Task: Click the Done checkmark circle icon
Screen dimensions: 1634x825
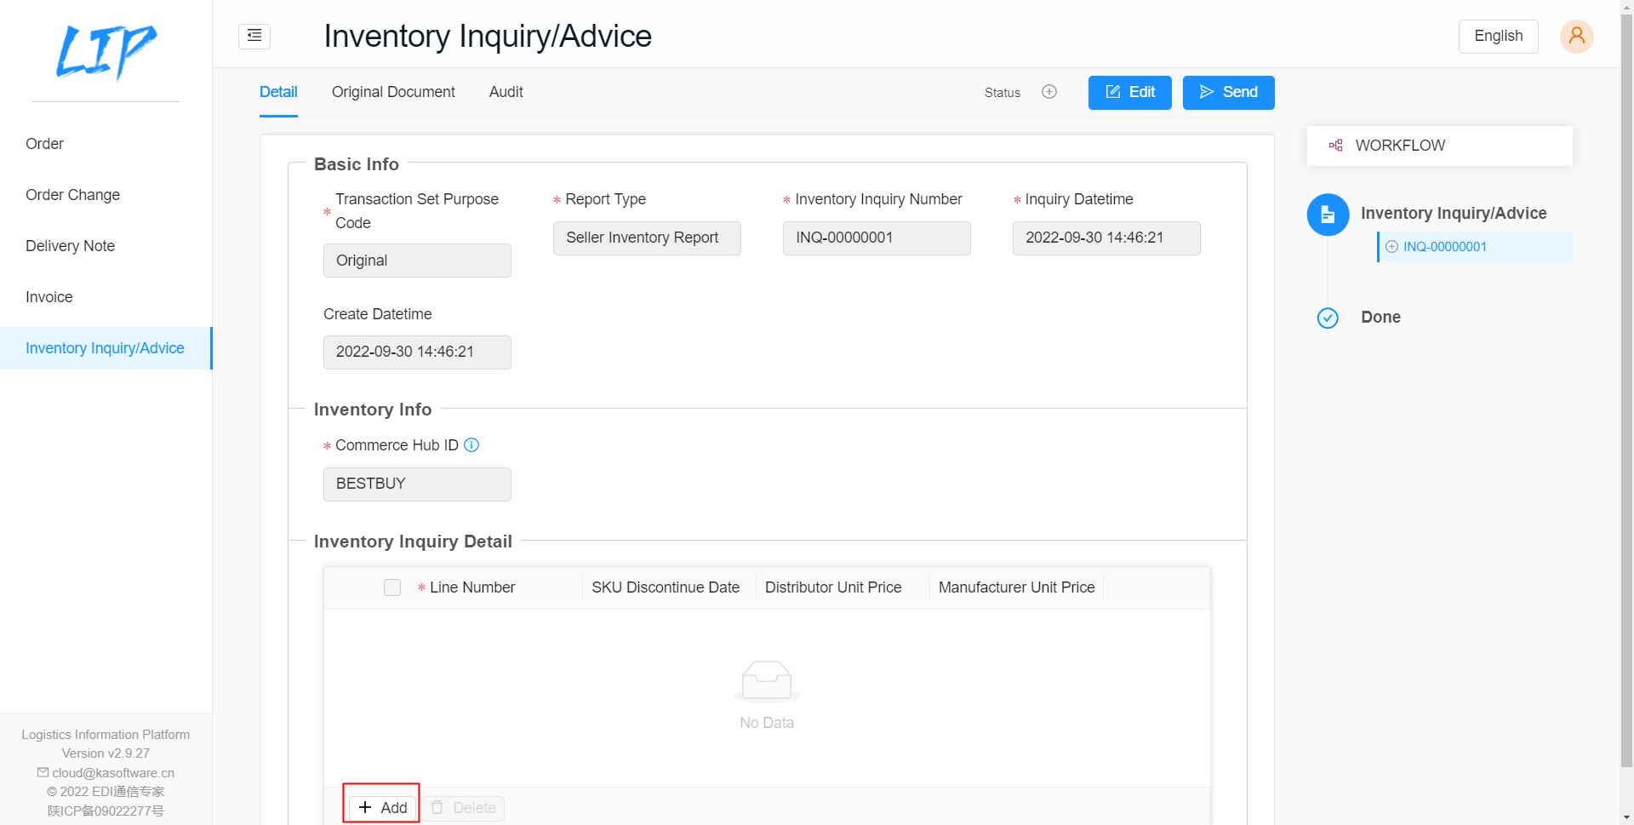Action: (x=1328, y=318)
